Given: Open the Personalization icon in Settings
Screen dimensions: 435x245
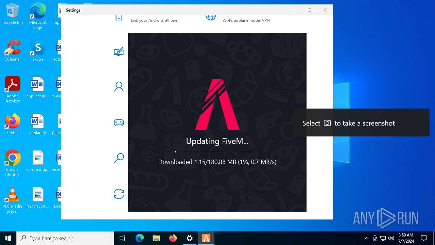Looking at the screenshot, I should click(x=119, y=52).
